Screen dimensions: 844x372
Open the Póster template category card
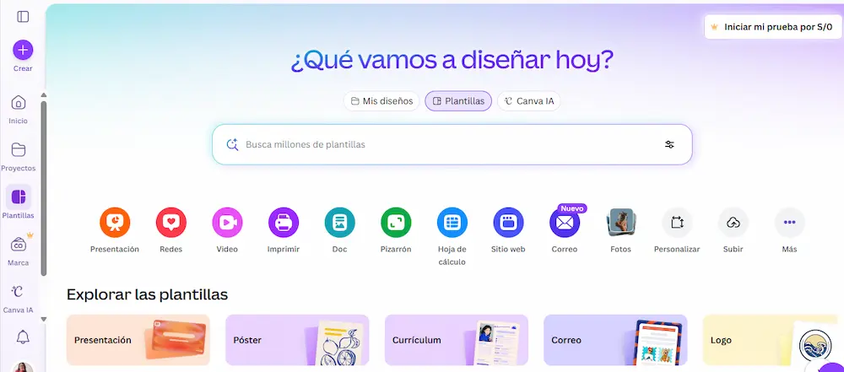click(x=297, y=340)
